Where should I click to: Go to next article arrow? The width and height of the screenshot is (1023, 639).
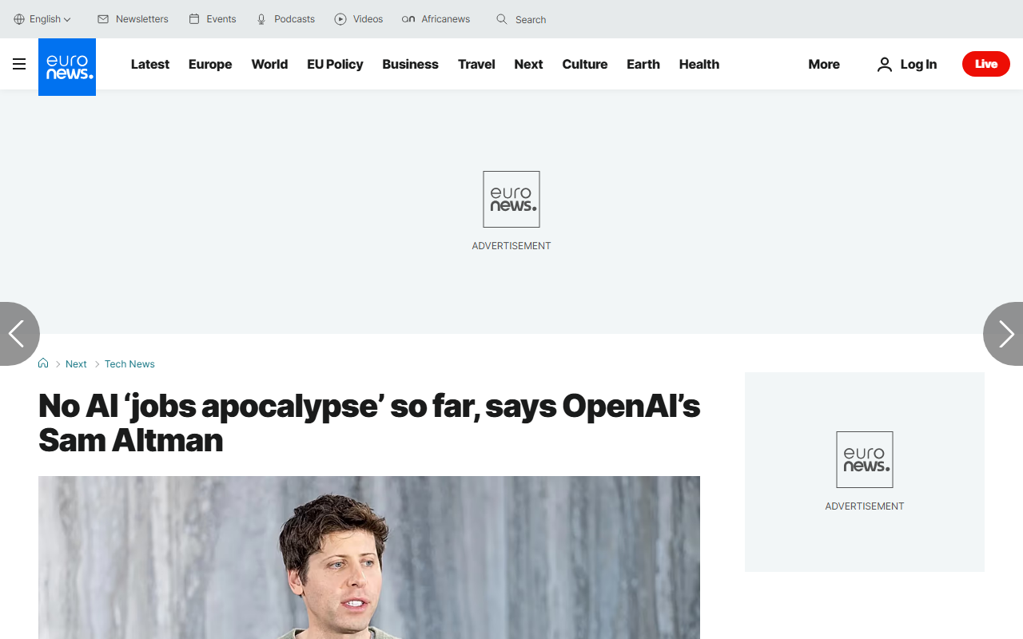(x=1005, y=334)
